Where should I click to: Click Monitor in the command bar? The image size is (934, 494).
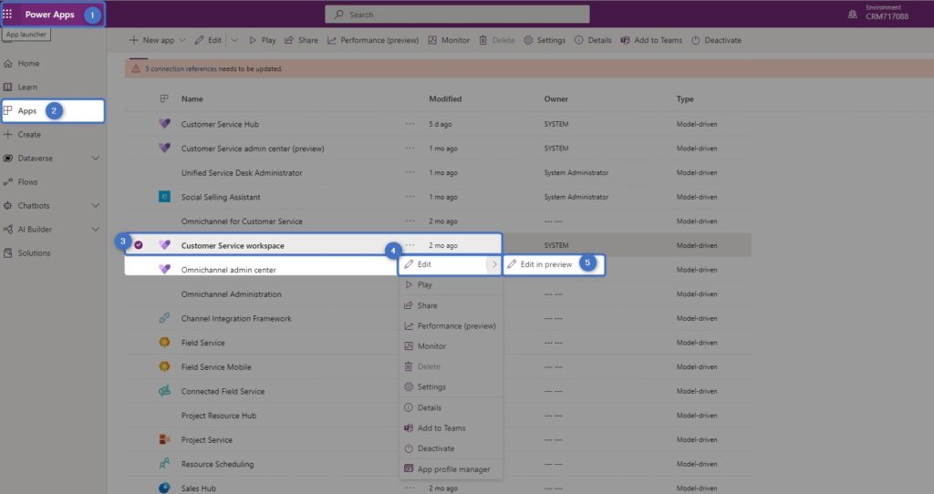click(449, 40)
